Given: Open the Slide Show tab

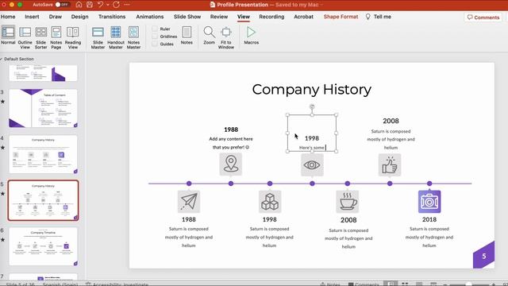Looking at the screenshot, I should (x=187, y=17).
